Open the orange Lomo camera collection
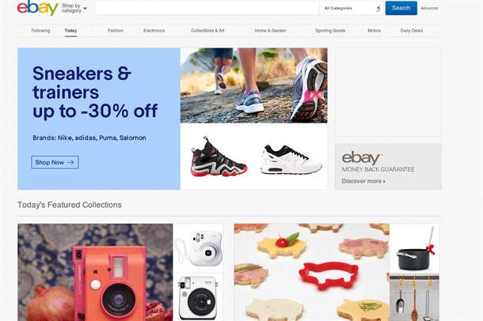Image resolution: width=483 pixels, height=321 pixels. click(95, 272)
